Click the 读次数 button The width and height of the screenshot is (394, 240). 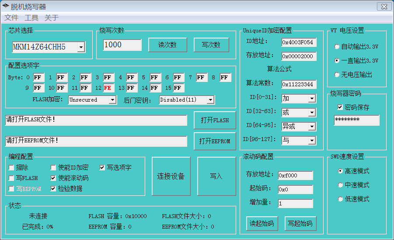point(167,45)
